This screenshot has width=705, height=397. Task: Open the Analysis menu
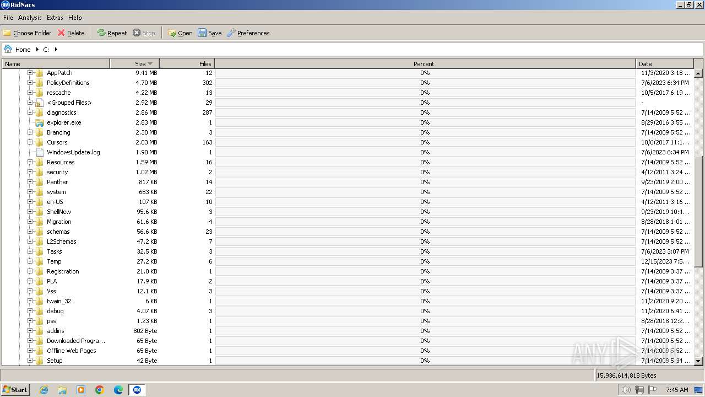[x=30, y=18]
